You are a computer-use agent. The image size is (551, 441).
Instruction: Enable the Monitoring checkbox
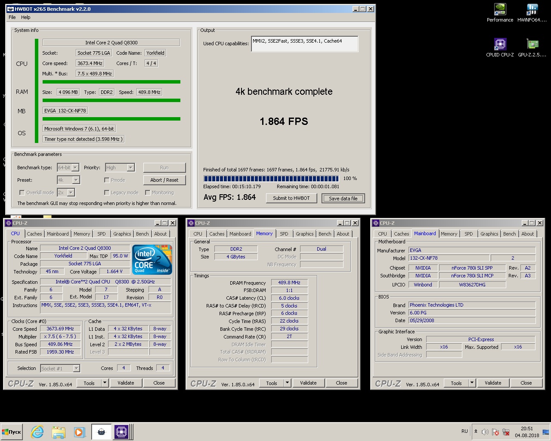pyautogui.click(x=148, y=193)
